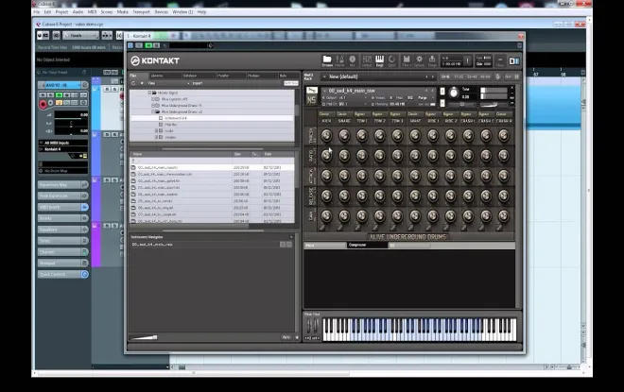Click the inspector volume fader
The width and height of the screenshot is (624, 392).
(x=71, y=115)
